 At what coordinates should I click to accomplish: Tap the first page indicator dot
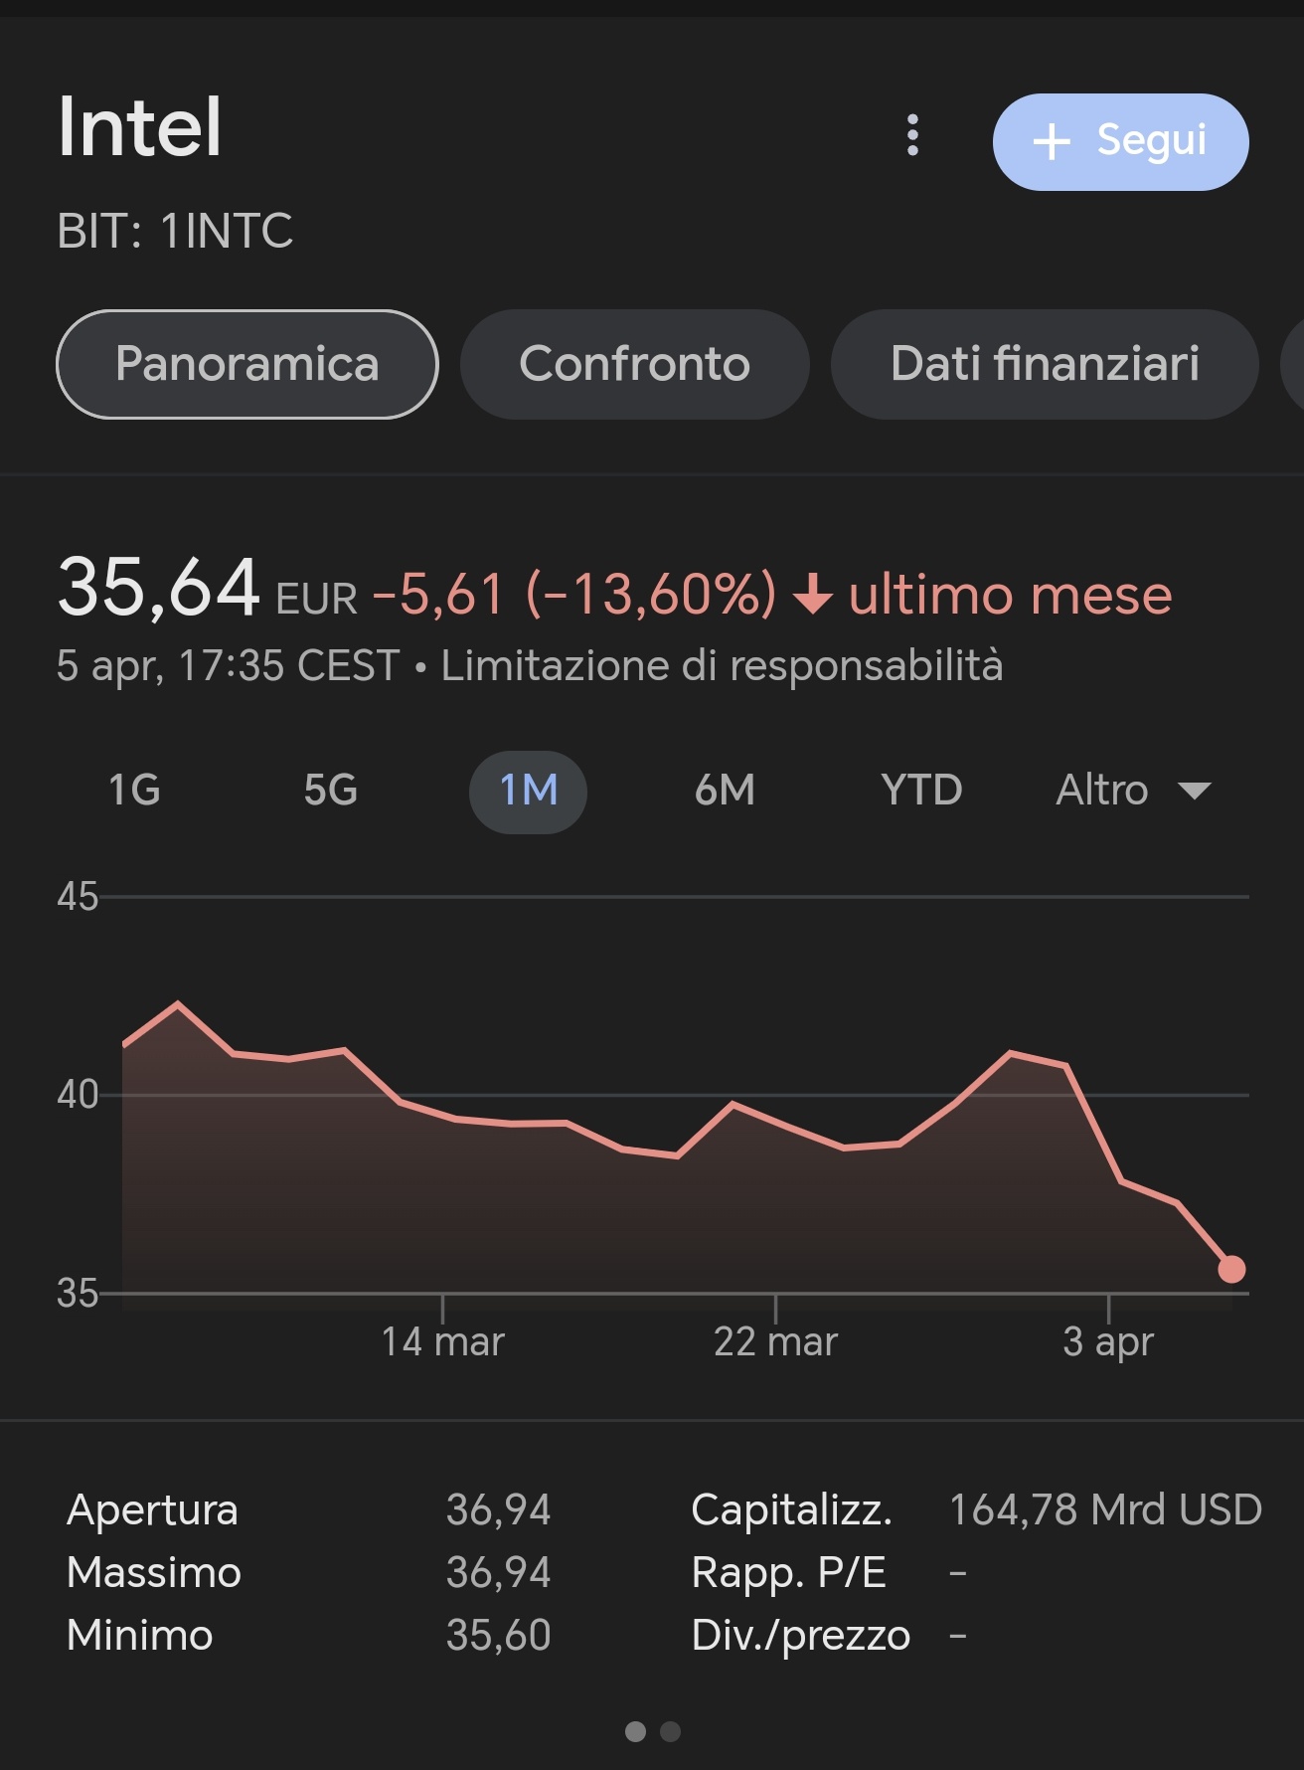(635, 1731)
